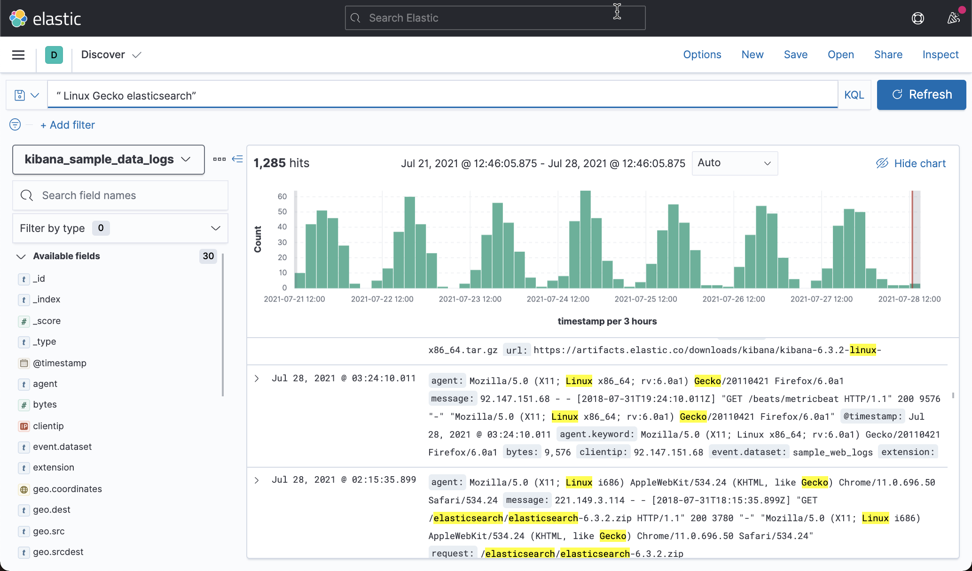Open the Share menu
The width and height of the screenshot is (972, 571).
887,54
